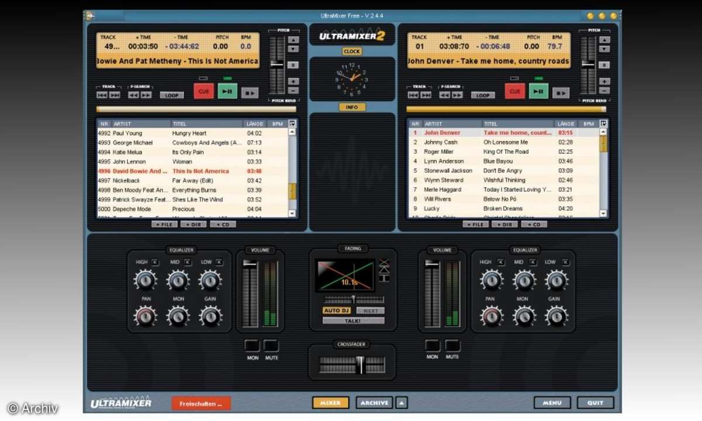Screen dimensions: 702x421
Task: Fast-forward search on the right deck
Action: [x=457, y=95]
